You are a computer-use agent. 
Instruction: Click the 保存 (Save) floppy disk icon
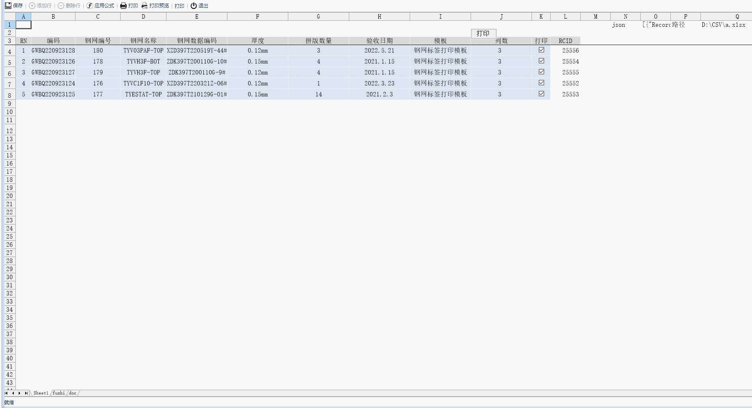tap(8, 6)
